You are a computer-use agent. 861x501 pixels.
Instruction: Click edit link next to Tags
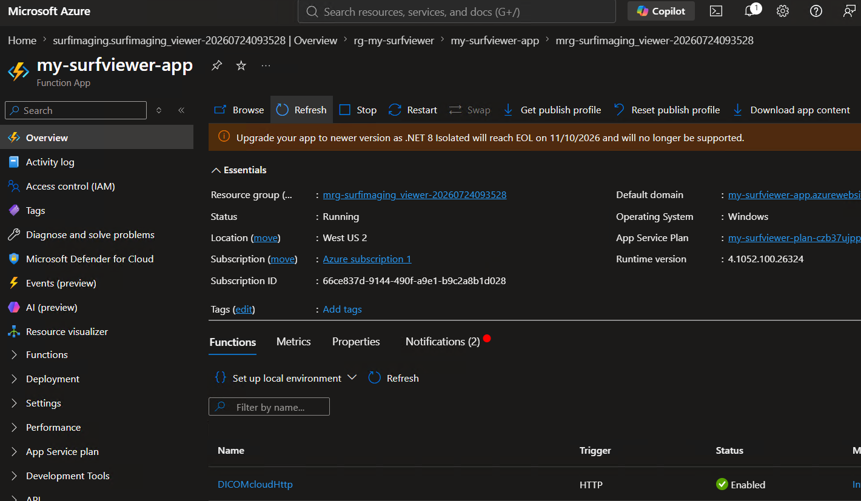244,310
